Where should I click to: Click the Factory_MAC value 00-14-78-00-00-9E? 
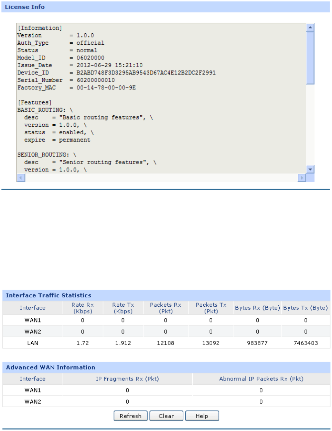click(106, 88)
